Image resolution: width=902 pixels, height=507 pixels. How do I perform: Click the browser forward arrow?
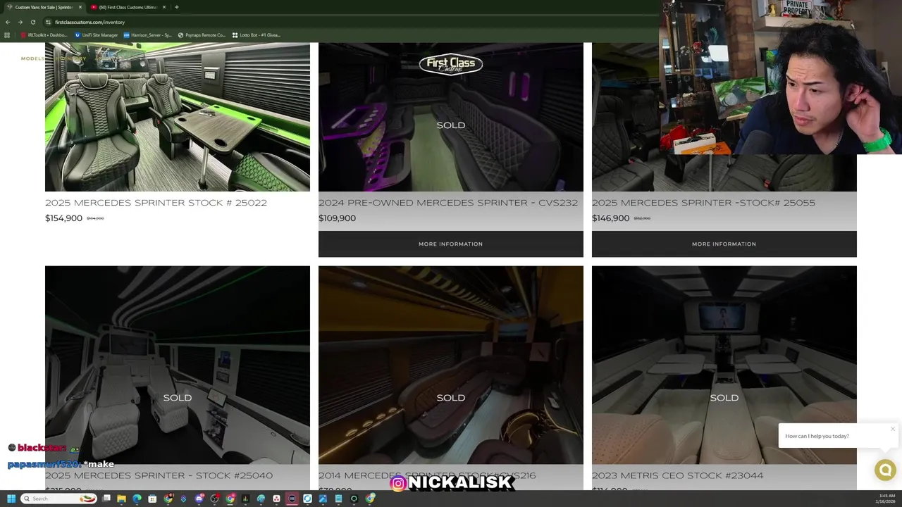[20, 22]
